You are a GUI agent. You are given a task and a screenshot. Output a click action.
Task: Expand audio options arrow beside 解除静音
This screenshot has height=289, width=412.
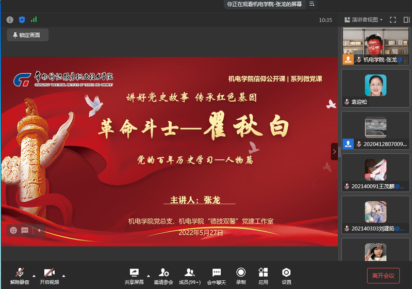coord(34,275)
